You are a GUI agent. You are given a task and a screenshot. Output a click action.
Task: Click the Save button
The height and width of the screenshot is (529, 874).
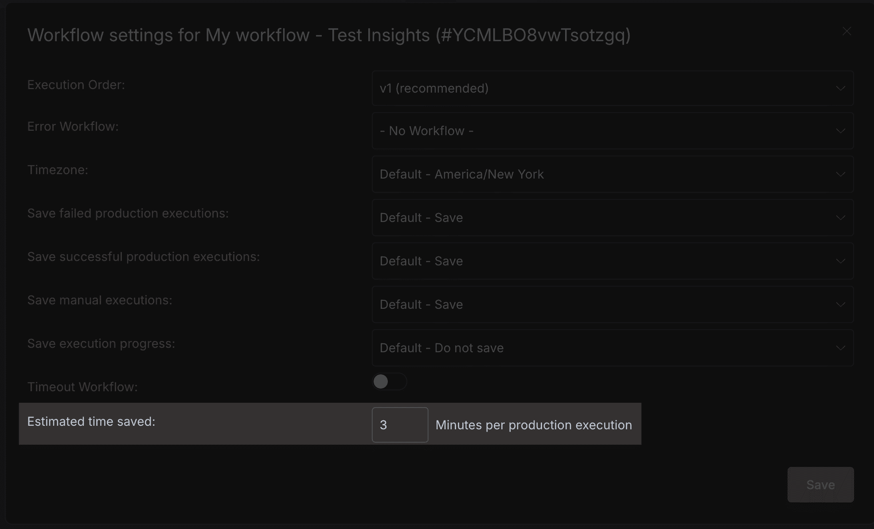tap(820, 484)
